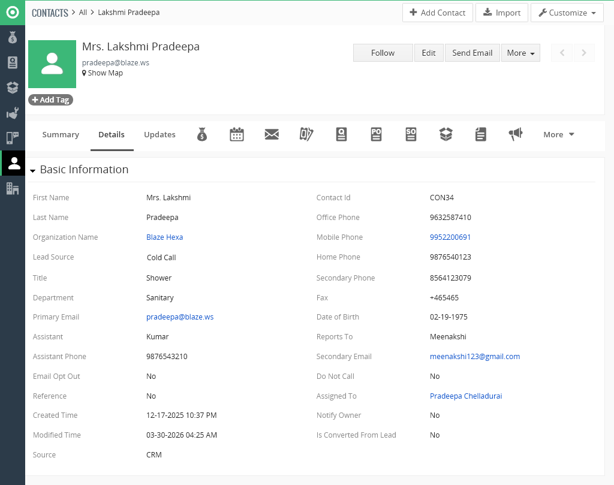Open related Documents tab icon
614x485 pixels.
[481, 134]
